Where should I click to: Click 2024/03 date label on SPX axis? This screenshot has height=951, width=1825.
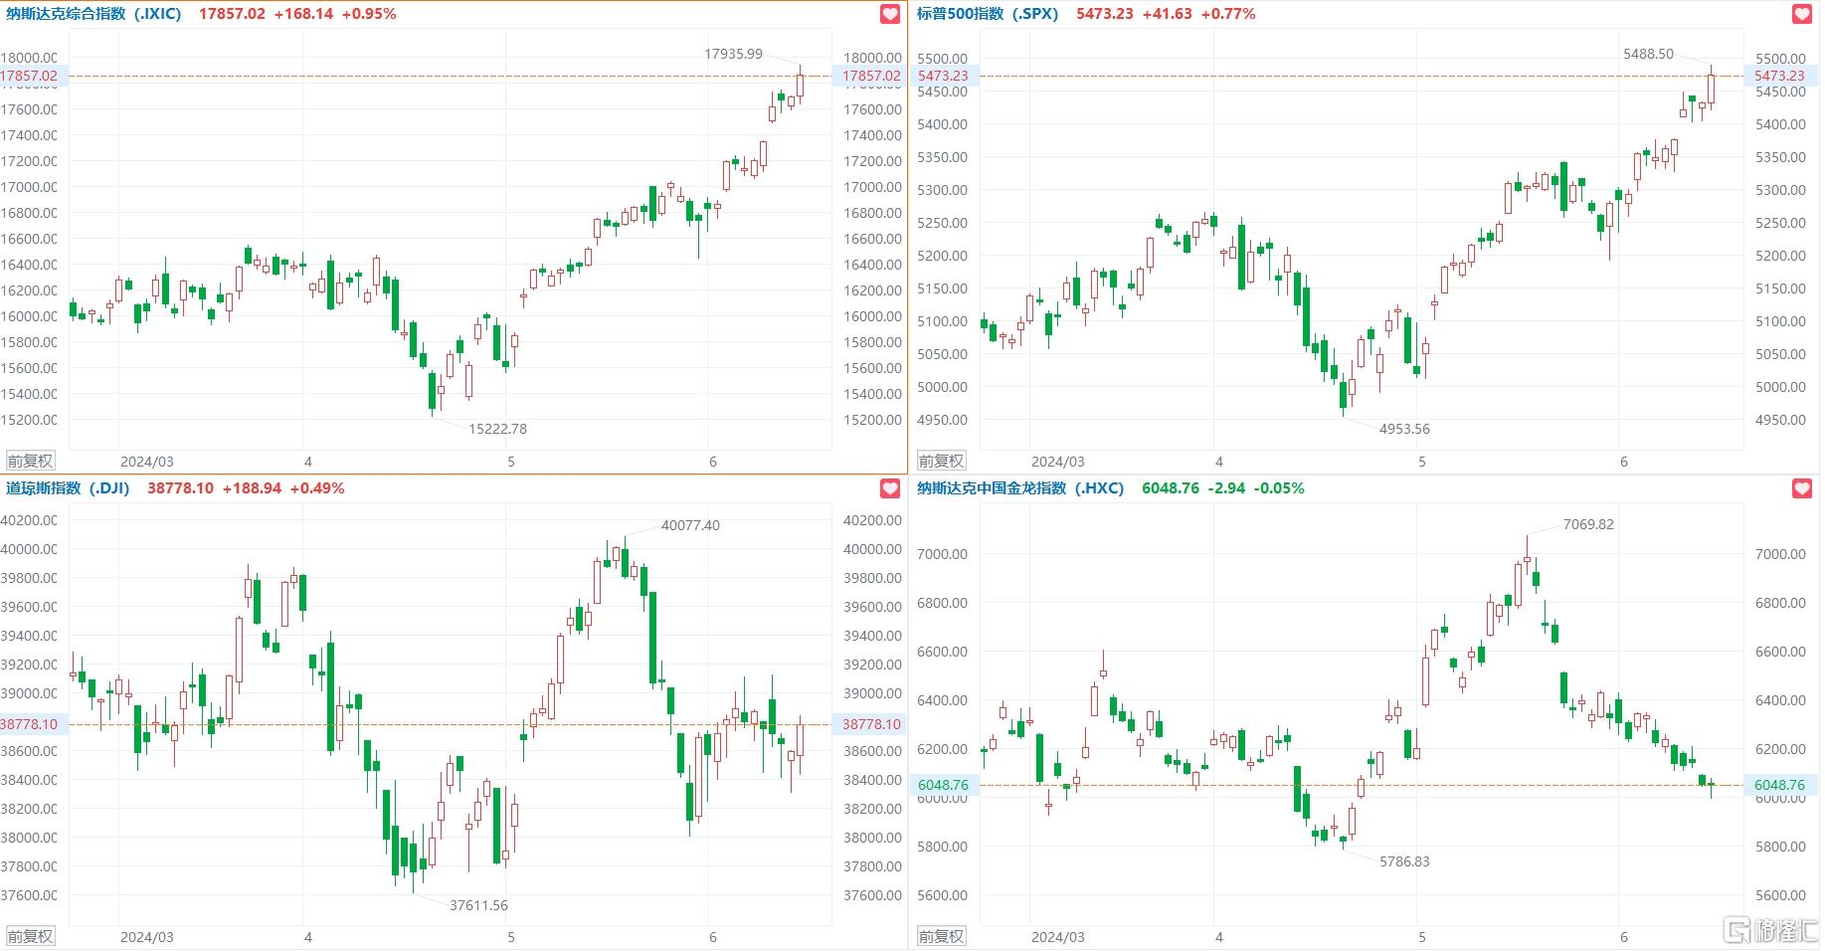[x=1058, y=462]
